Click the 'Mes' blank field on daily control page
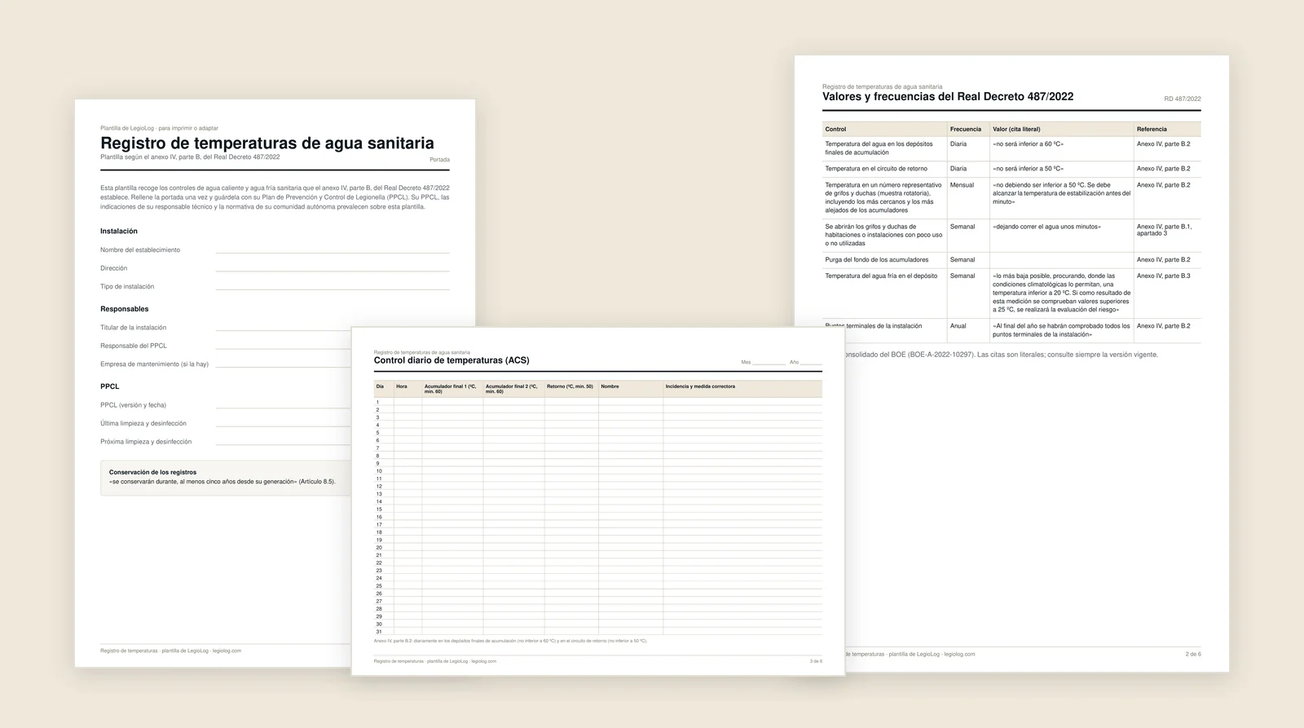1304x728 pixels. coord(769,362)
